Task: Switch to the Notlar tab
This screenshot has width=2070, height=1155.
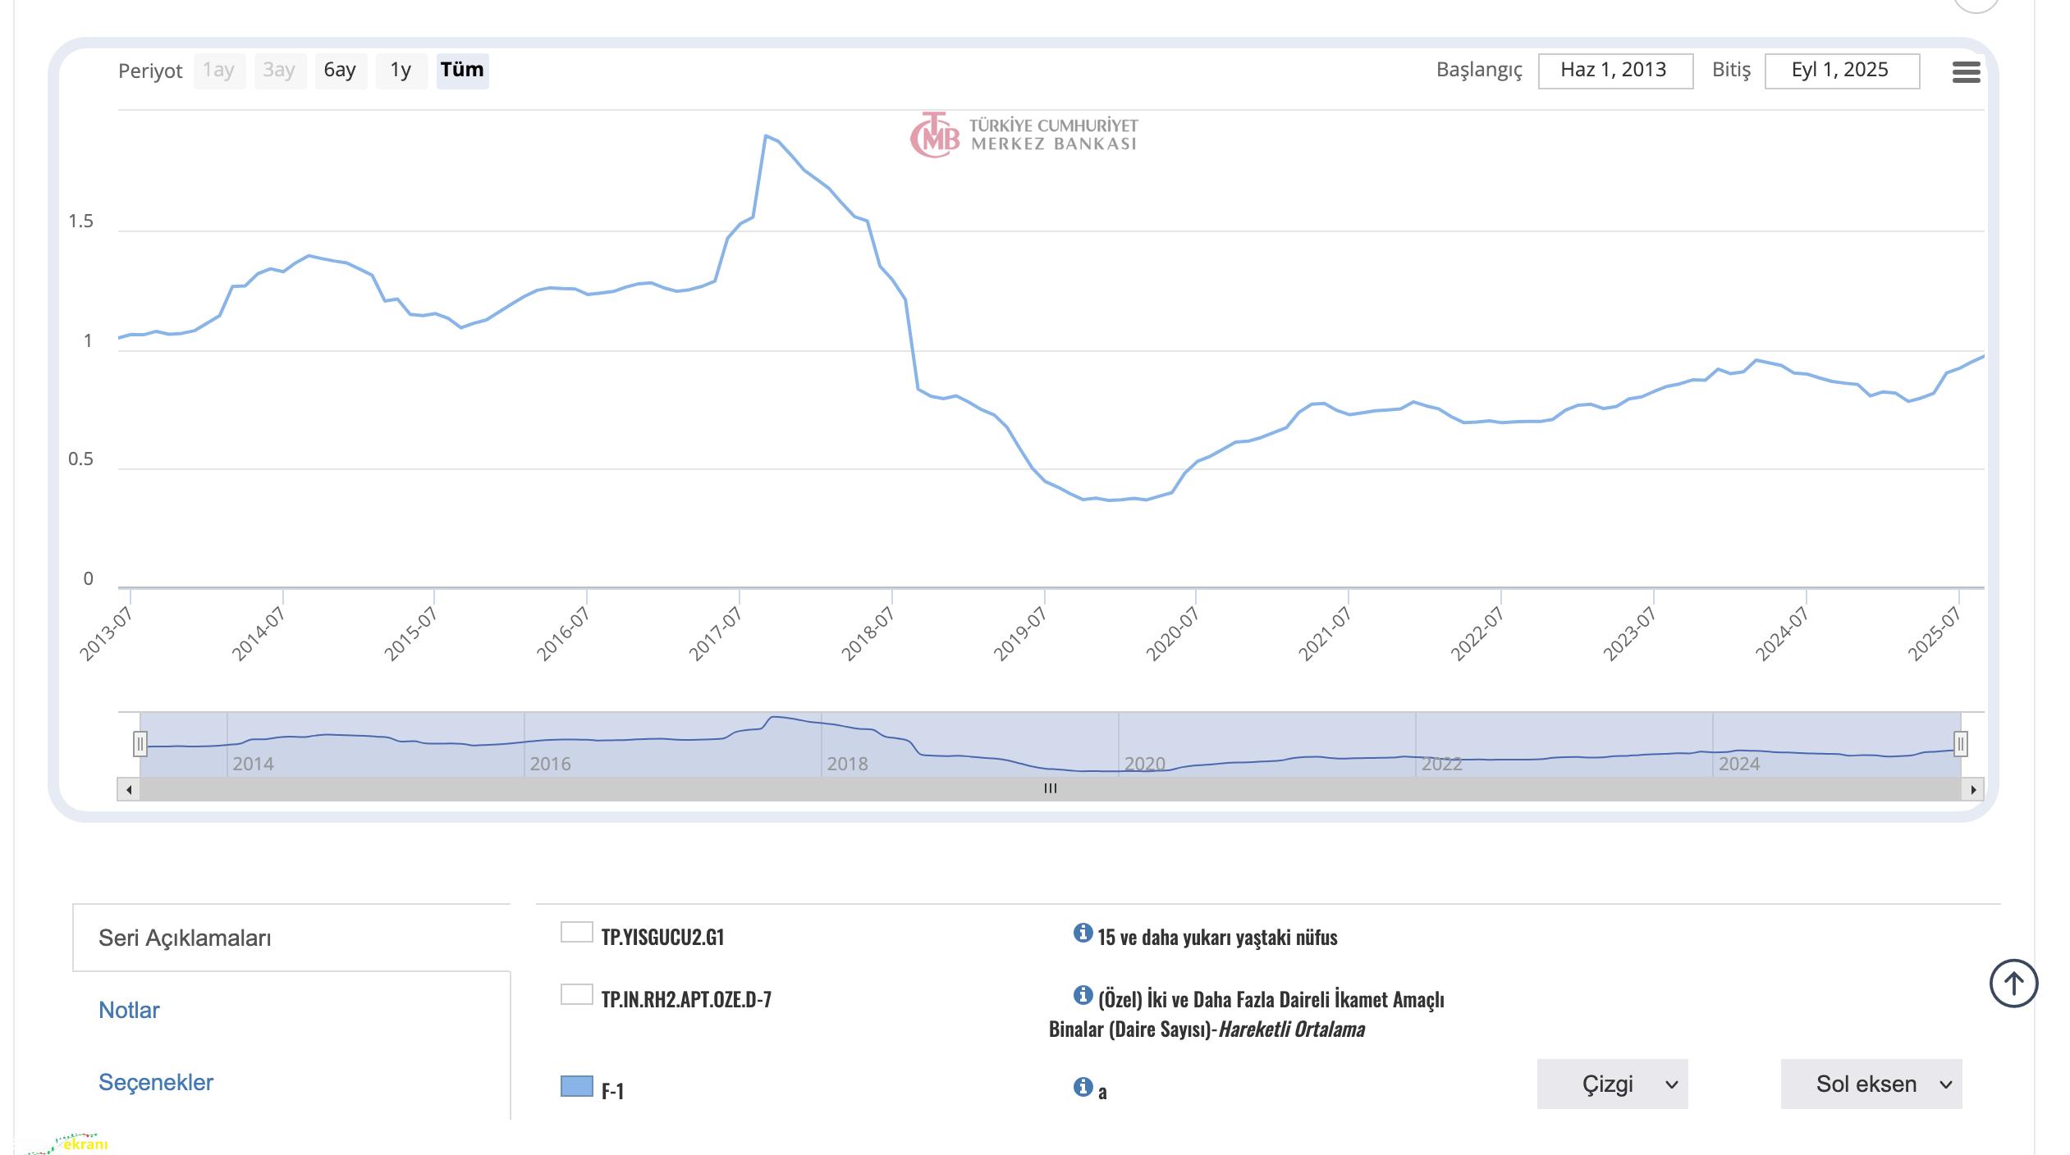Action: click(x=129, y=1010)
